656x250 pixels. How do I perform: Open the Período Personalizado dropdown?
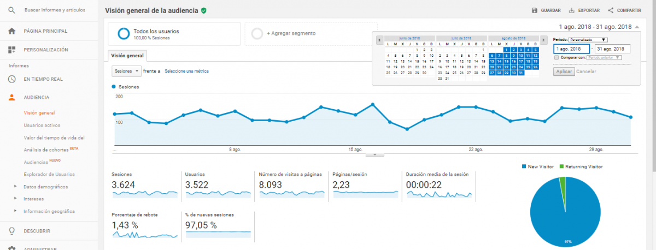[x=588, y=39]
